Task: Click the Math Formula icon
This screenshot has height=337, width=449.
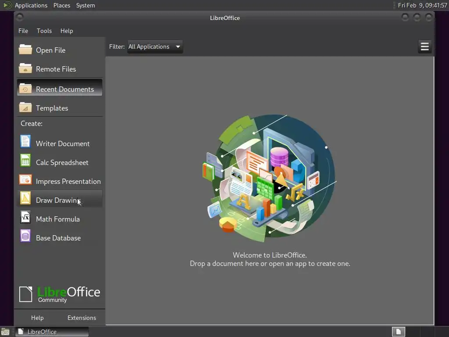Action: 25,217
